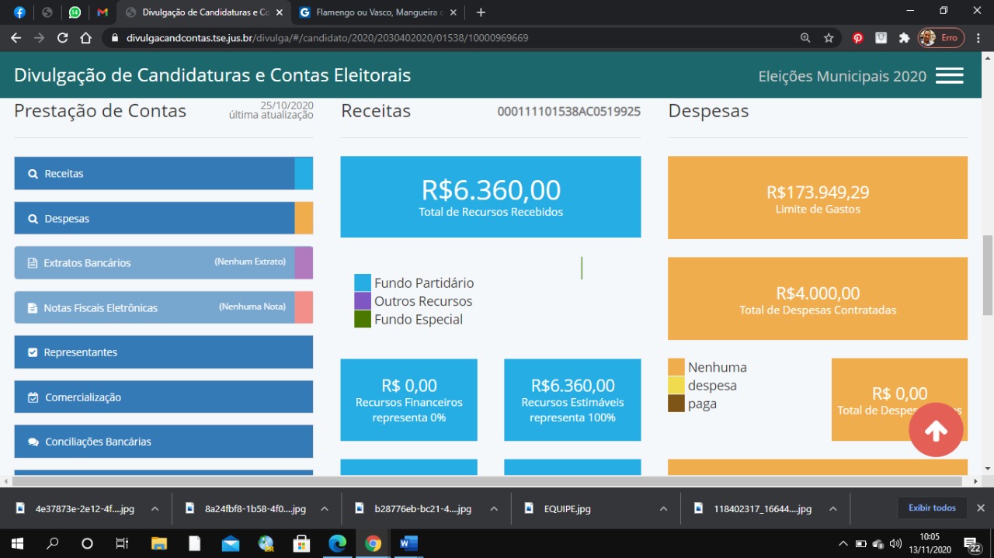
Task: Expand options for EQUIPE.jpg download
Action: [x=663, y=509]
